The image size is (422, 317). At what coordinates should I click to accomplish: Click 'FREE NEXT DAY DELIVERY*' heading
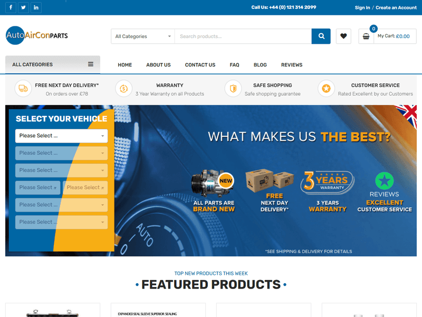pyautogui.click(x=67, y=85)
